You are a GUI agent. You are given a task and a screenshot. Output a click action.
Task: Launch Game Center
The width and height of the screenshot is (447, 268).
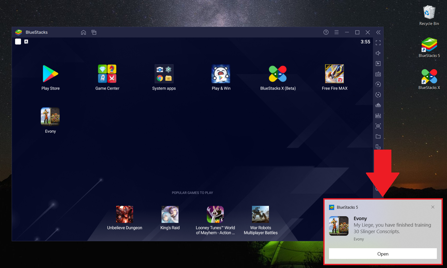[x=107, y=74]
